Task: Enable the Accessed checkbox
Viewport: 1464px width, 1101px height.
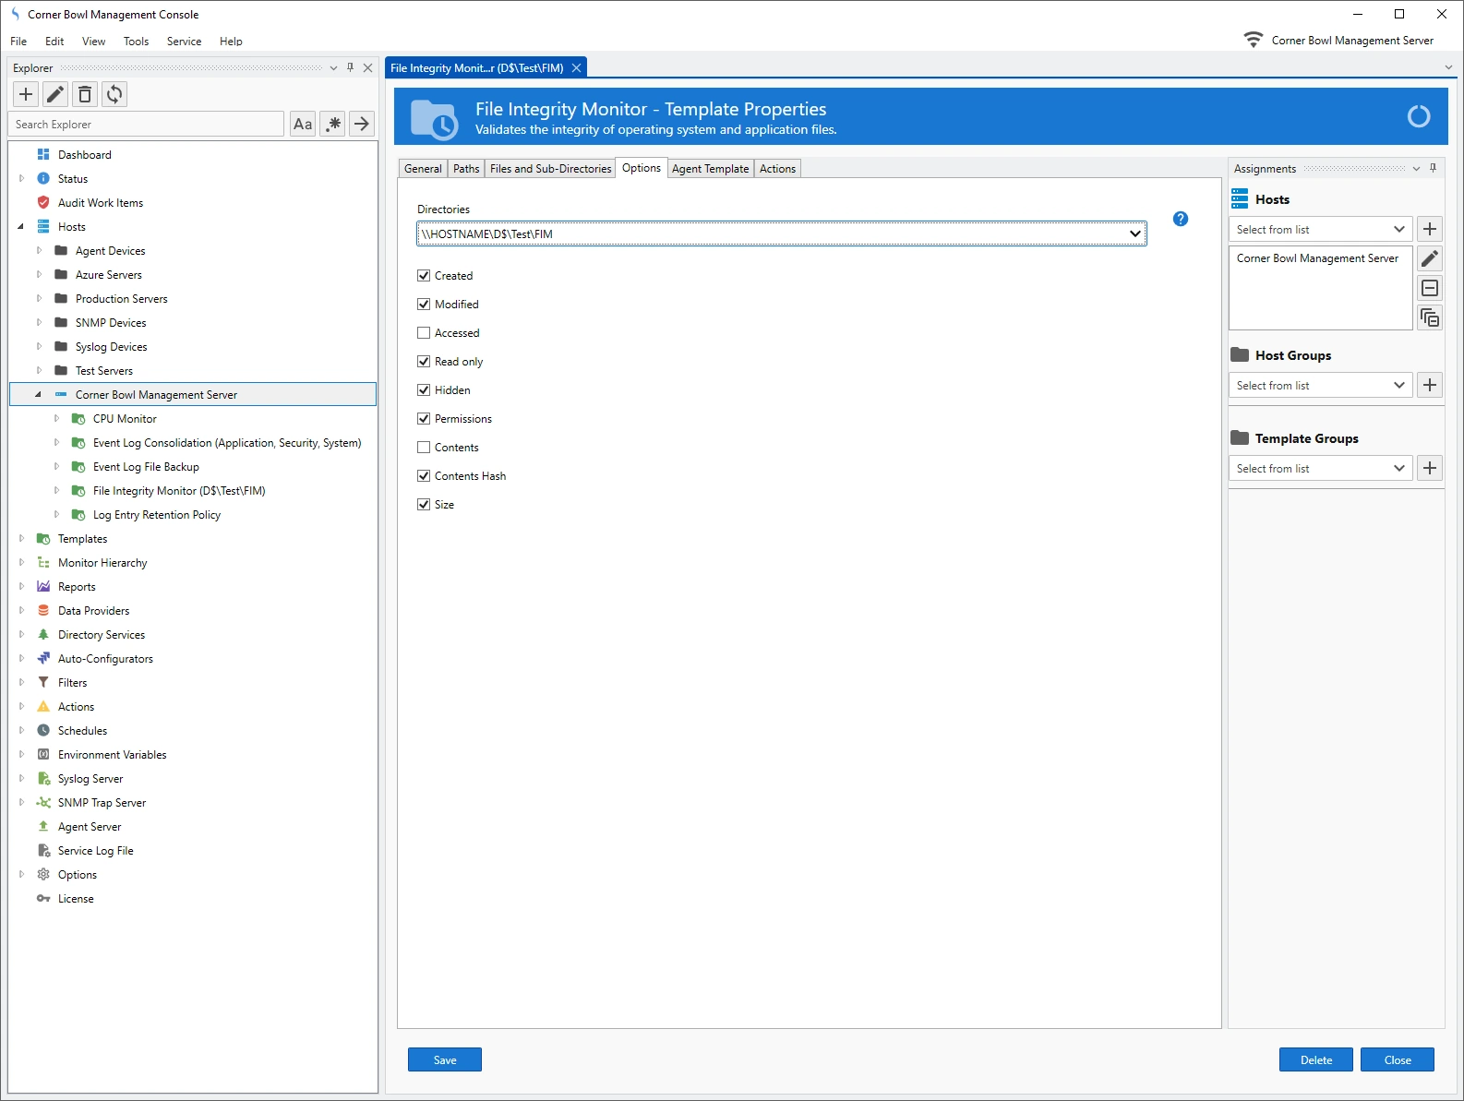Action: pos(424,333)
